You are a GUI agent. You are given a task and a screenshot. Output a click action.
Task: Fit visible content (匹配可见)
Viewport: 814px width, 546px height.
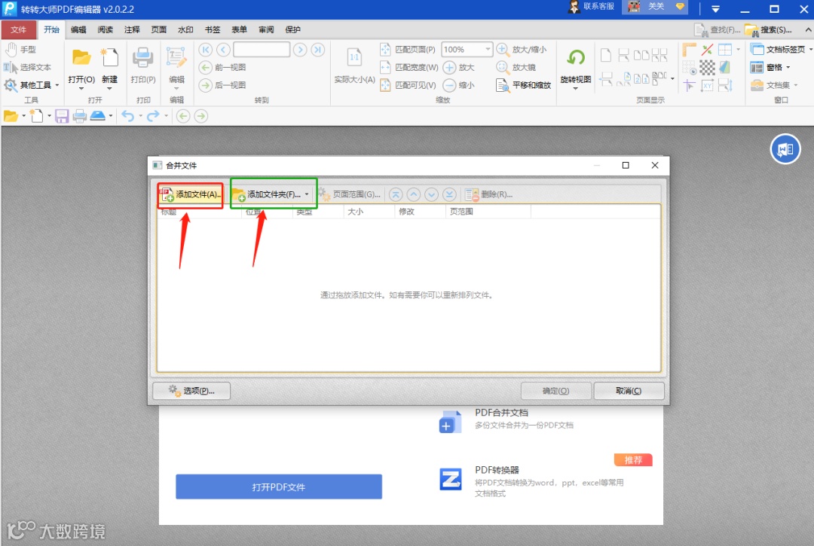(x=408, y=85)
